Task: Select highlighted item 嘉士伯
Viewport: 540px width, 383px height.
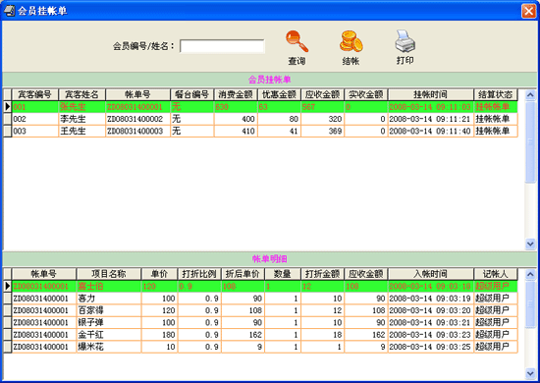Action: click(90, 286)
